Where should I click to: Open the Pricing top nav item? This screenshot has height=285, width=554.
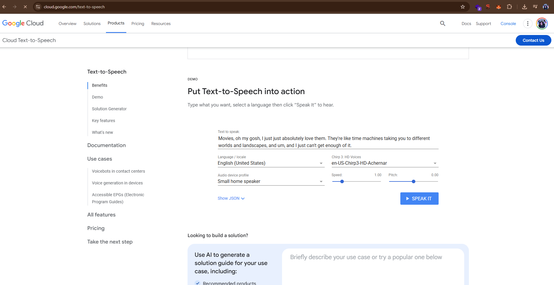pyautogui.click(x=138, y=24)
